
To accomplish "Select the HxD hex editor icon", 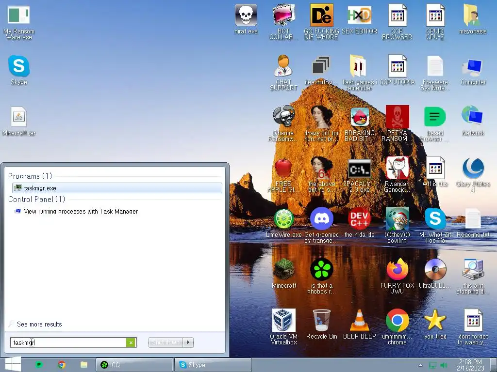I will (x=360, y=19).
